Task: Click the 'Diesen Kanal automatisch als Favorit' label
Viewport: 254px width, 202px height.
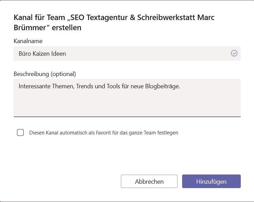Action: pos(103,133)
